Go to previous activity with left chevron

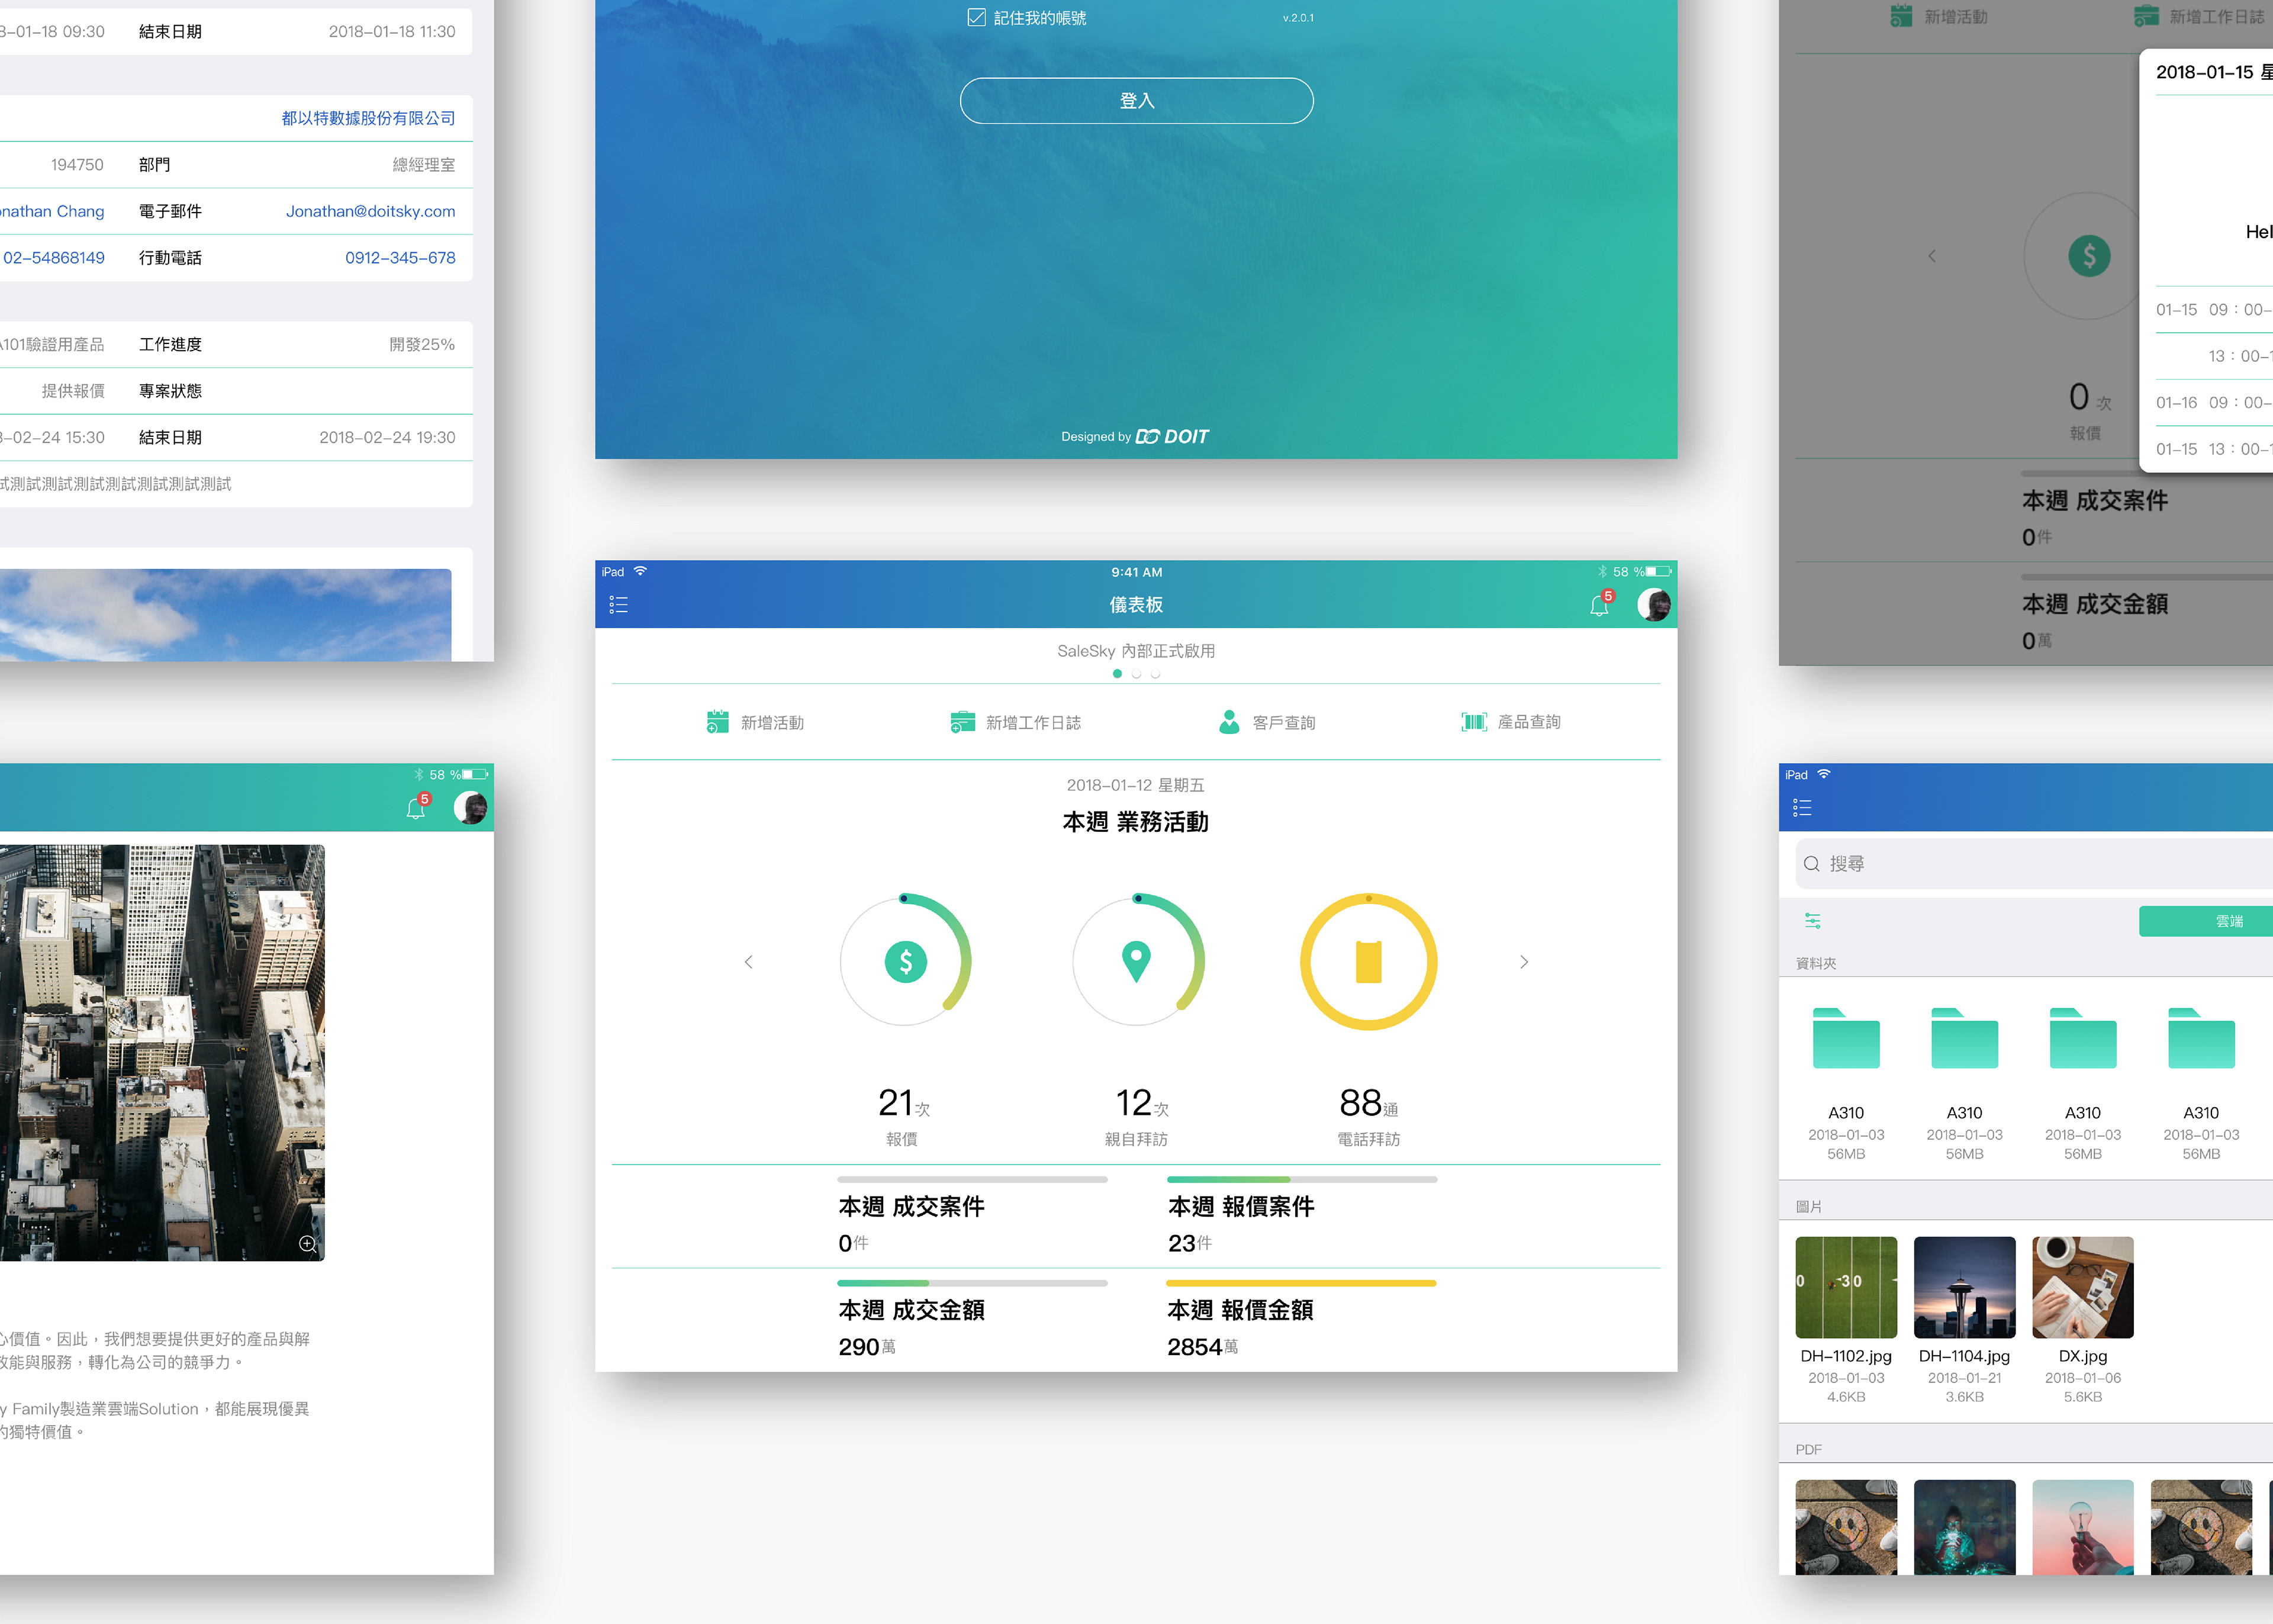pos(749,962)
